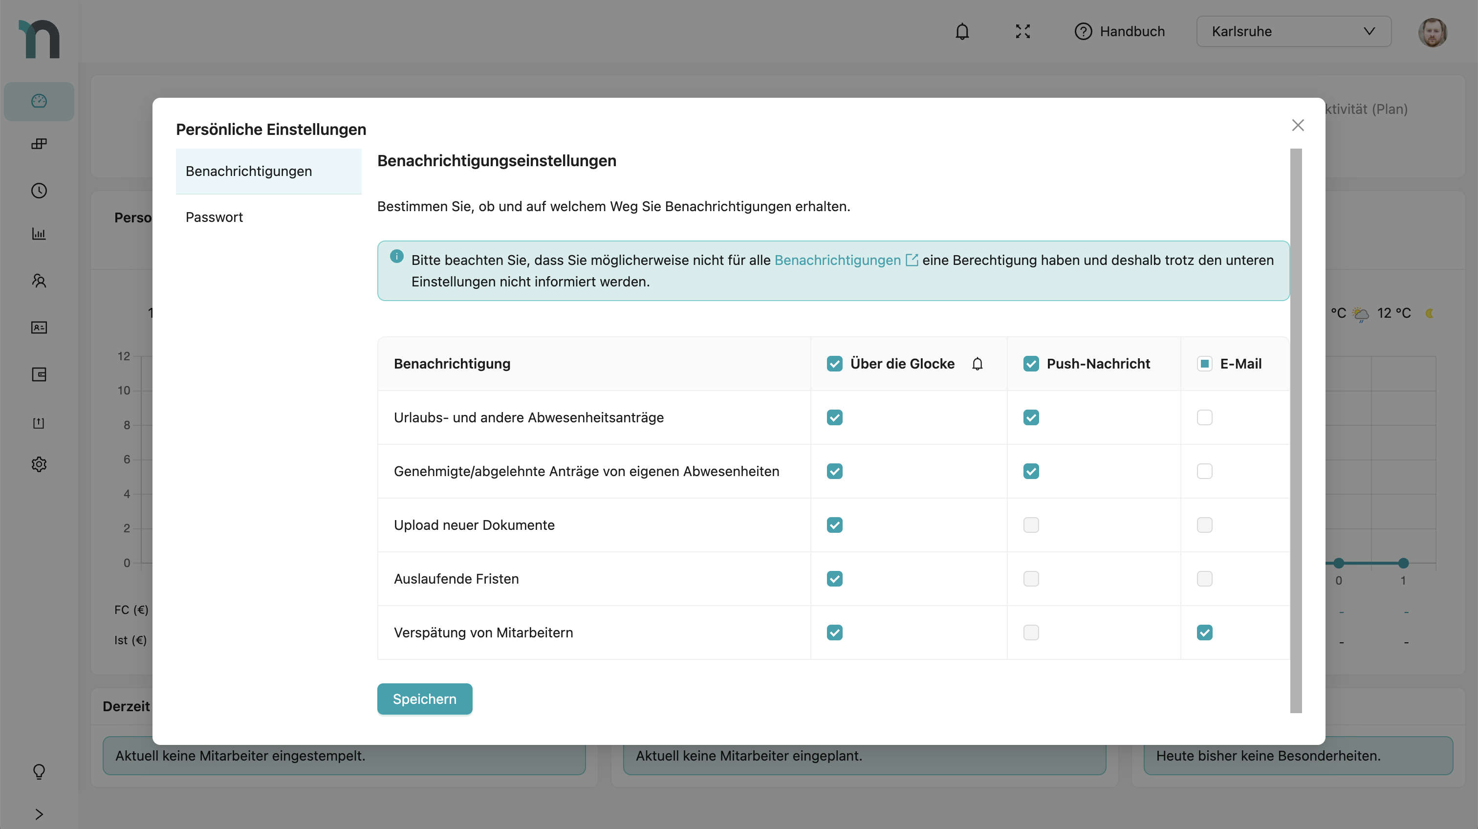Open the user avatar profile menu
1478x829 pixels.
(1432, 32)
